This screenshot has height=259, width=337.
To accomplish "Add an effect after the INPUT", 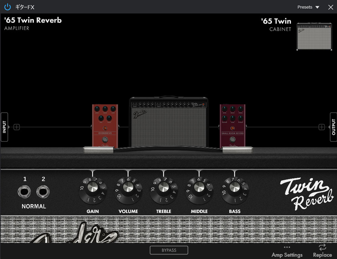I will point(17,127).
